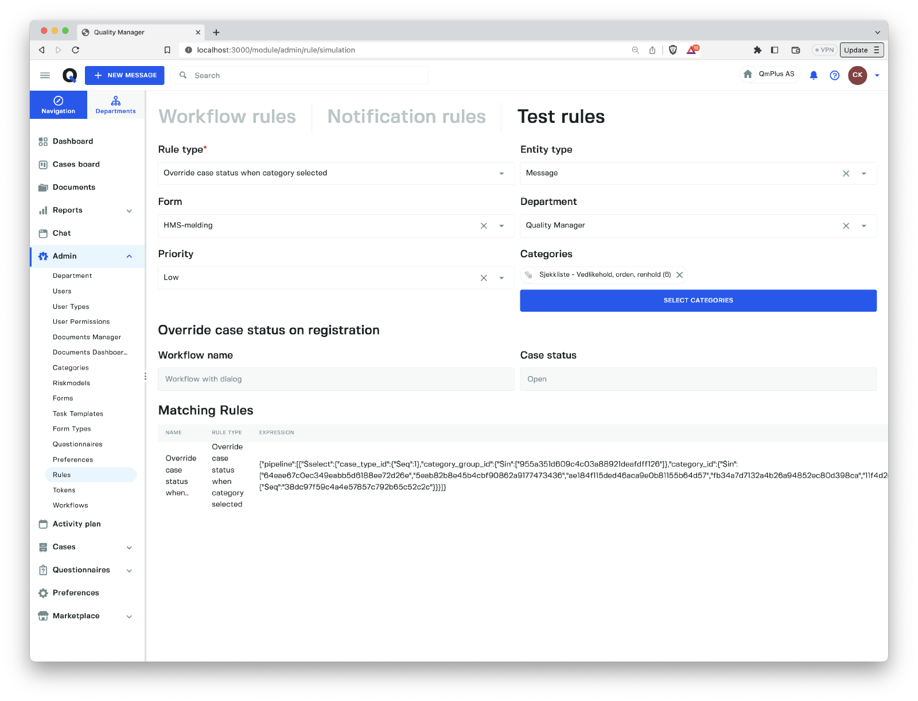Click the CK user avatar

[857, 75]
